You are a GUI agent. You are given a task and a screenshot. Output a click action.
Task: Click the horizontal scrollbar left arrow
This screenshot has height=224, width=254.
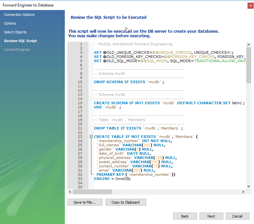pos(70,192)
